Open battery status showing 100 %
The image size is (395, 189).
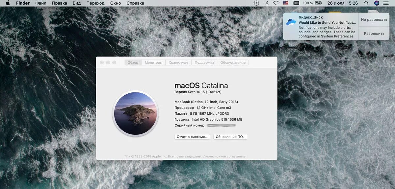(x=312, y=3)
